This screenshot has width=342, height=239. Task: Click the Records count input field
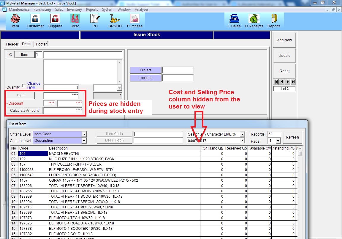click(274, 134)
